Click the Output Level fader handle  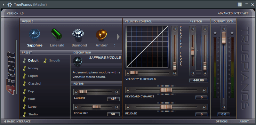pos(223,37)
